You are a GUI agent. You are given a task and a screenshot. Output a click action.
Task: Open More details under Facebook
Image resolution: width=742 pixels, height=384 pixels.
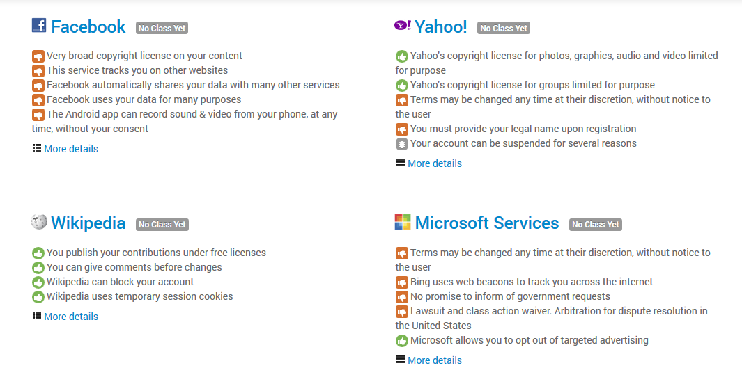[71, 149]
